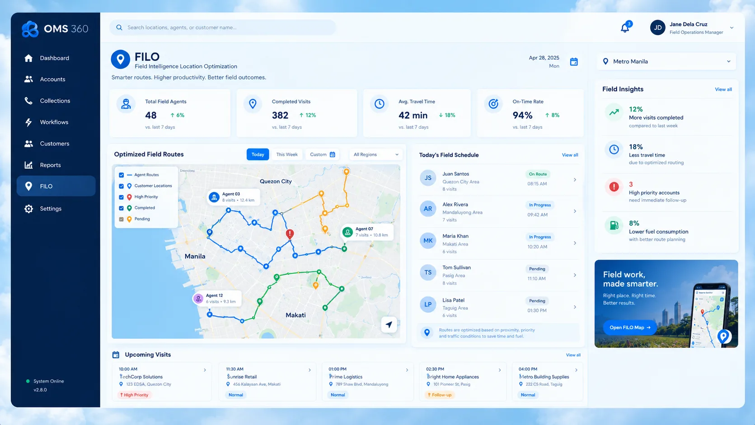Click the red high priority map marker
Image resolution: width=755 pixels, height=425 pixels.
290,234
